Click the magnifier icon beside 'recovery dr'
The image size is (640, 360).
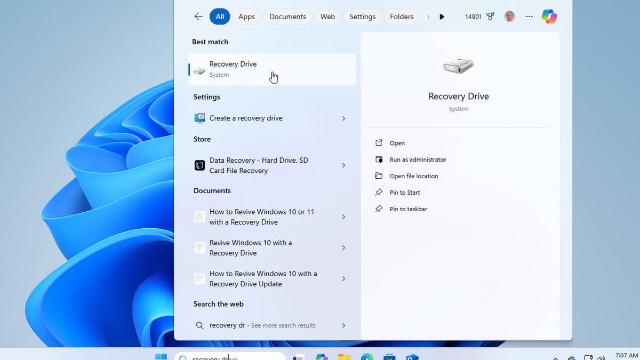pos(199,325)
